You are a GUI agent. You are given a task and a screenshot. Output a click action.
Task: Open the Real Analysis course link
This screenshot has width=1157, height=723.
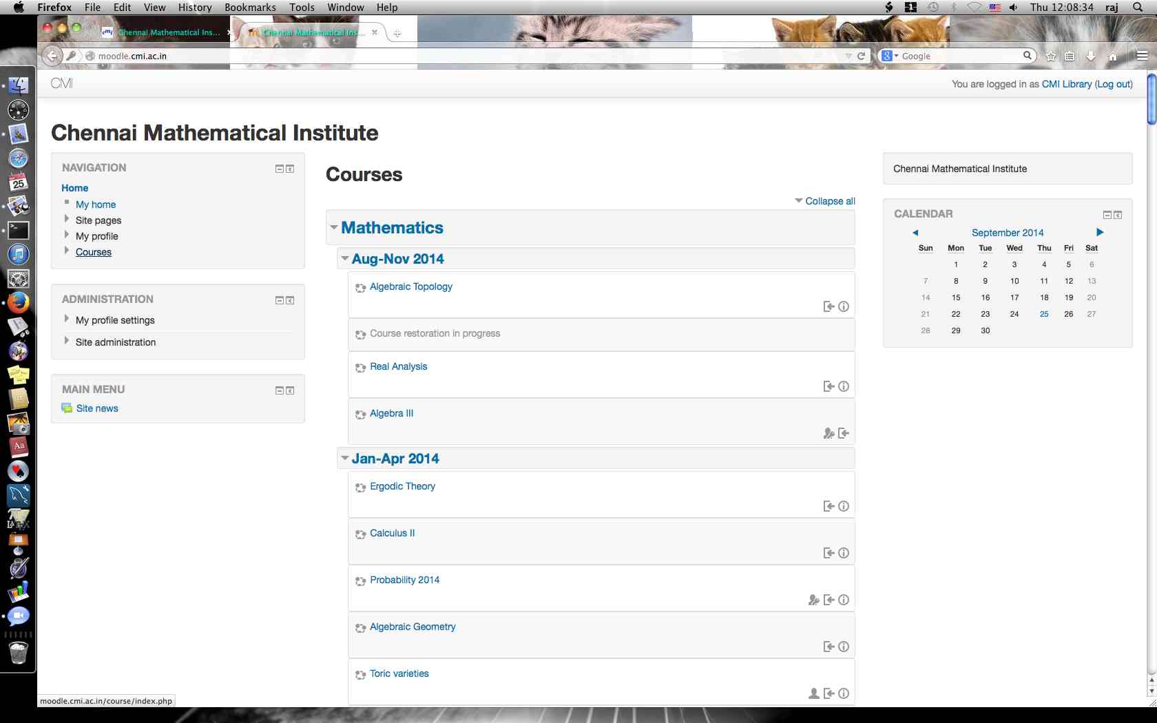399,366
